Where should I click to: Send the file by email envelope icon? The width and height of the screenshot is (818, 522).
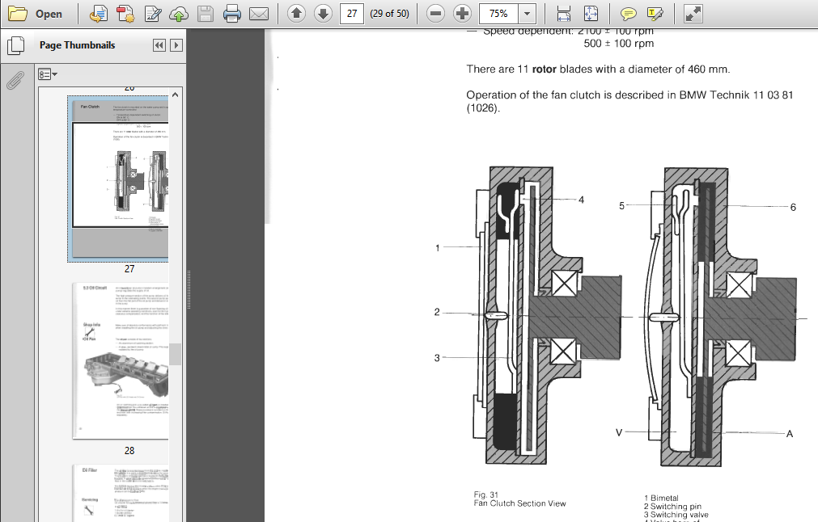point(259,14)
